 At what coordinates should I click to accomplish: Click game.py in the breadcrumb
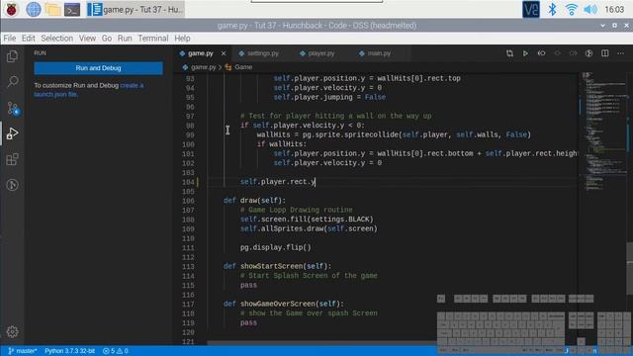coord(203,67)
